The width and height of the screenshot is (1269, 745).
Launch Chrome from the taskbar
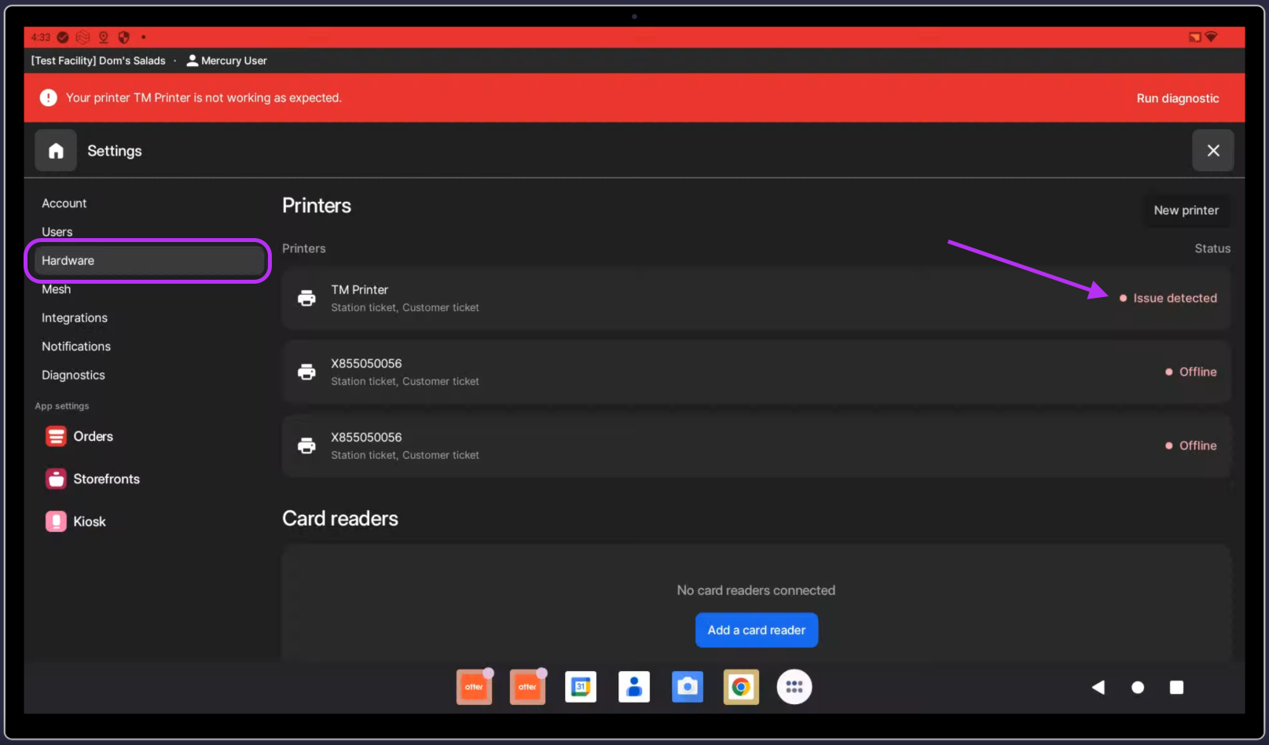[740, 687]
